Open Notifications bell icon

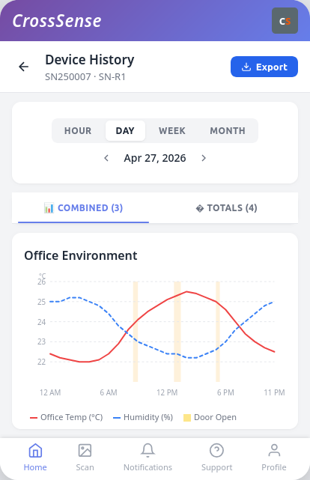click(148, 451)
